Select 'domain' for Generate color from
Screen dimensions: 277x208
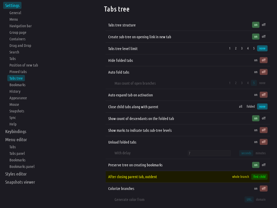(x=260, y=200)
